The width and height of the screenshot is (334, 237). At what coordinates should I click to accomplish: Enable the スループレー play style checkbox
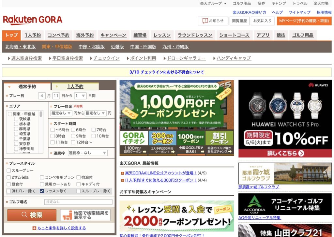(9, 170)
